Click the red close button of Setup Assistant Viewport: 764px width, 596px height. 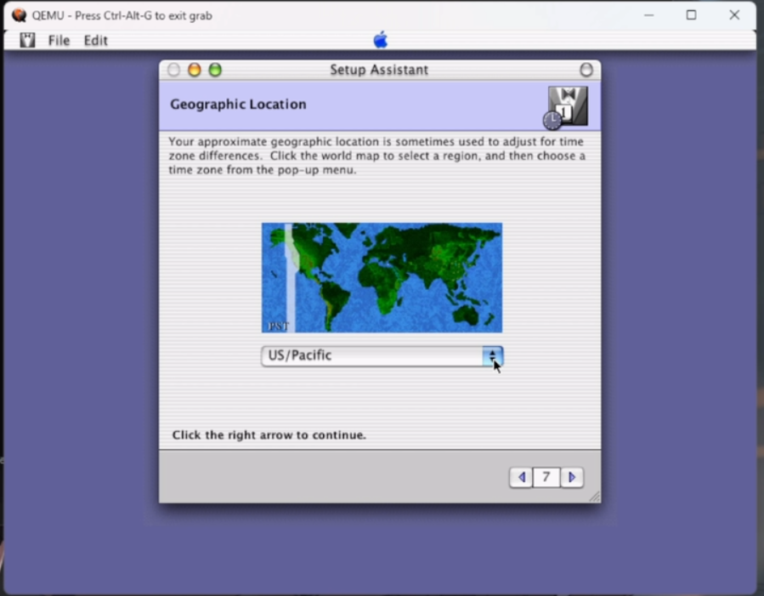click(x=173, y=70)
